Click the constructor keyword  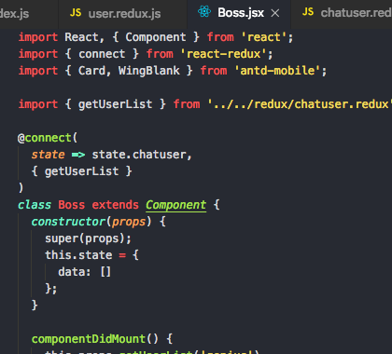click(x=68, y=222)
